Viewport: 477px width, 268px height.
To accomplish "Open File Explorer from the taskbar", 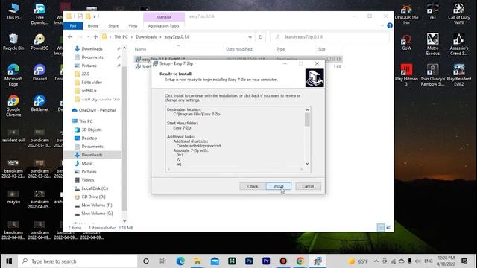I will point(198,261).
